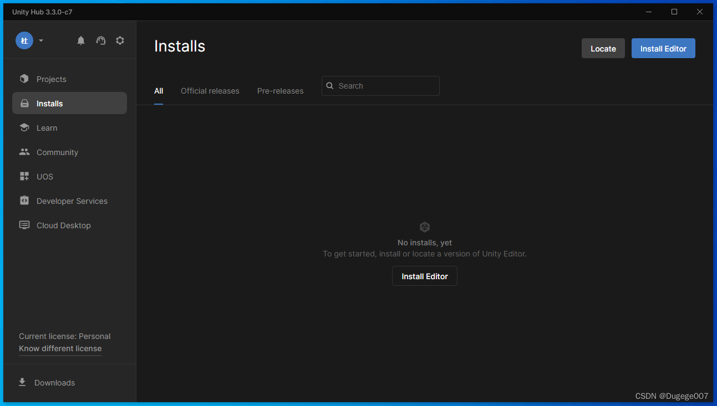Click Install Editor under No installs message
The image size is (717, 406).
(x=425, y=276)
